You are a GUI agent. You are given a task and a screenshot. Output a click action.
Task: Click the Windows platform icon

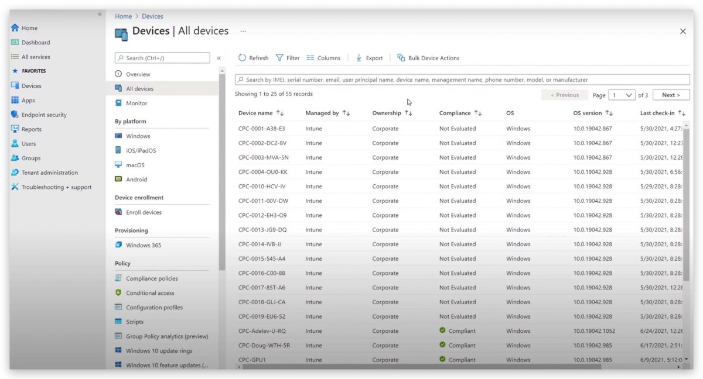[x=118, y=136]
